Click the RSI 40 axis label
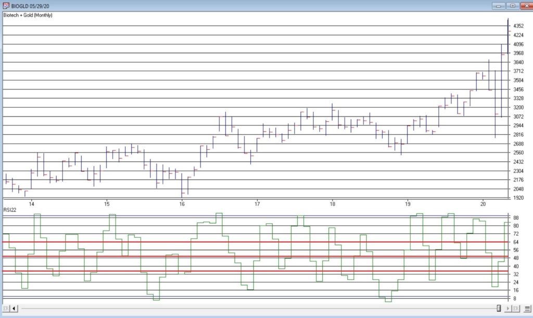 [x=516, y=266]
